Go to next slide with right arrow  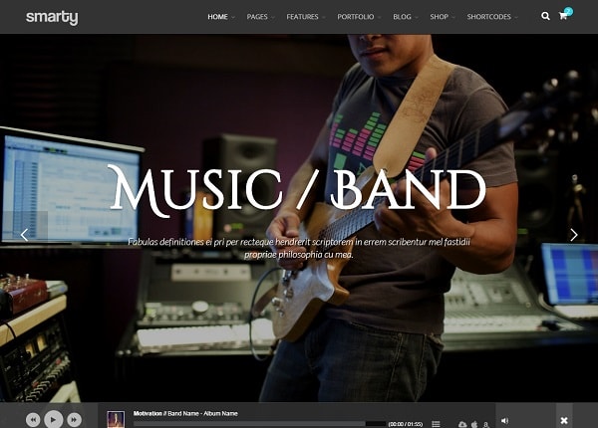pos(573,235)
